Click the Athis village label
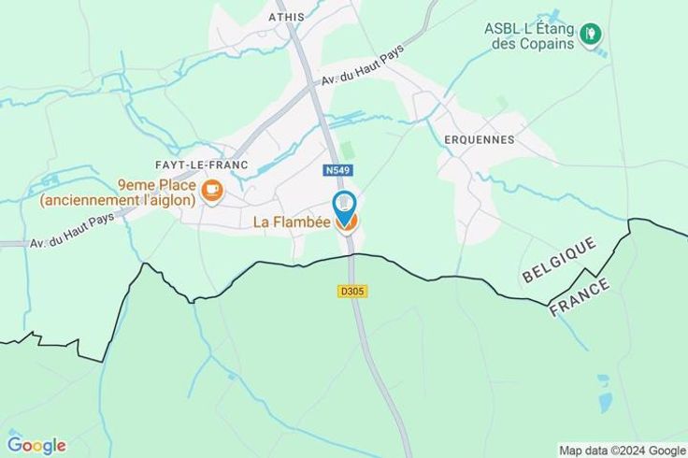Viewport: 688px width, 458px height. pos(287,17)
